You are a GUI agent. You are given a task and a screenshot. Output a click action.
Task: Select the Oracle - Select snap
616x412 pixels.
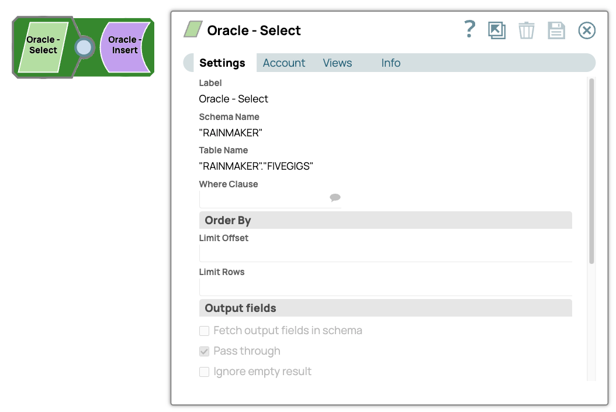[x=43, y=46]
